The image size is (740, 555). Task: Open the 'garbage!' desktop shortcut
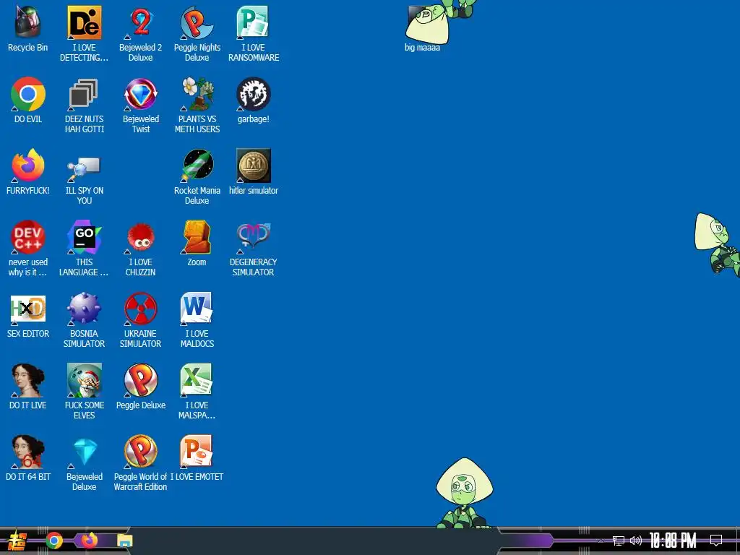[x=254, y=100]
